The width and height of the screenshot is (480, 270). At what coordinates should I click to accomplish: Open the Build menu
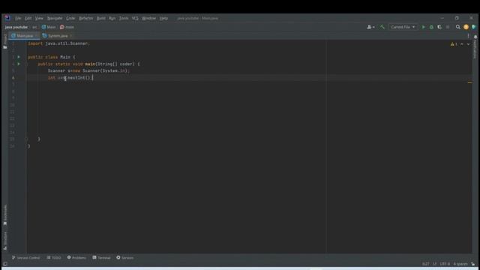(101, 18)
